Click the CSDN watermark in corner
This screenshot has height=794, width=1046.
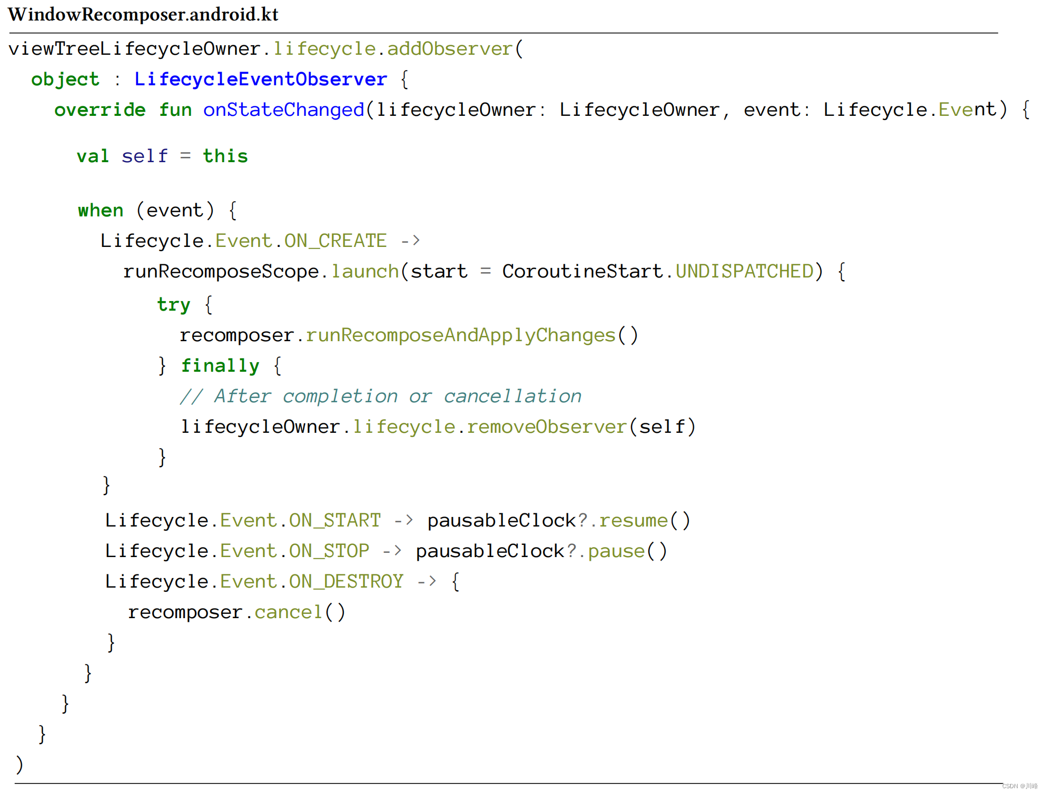[x=1019, y=786]
